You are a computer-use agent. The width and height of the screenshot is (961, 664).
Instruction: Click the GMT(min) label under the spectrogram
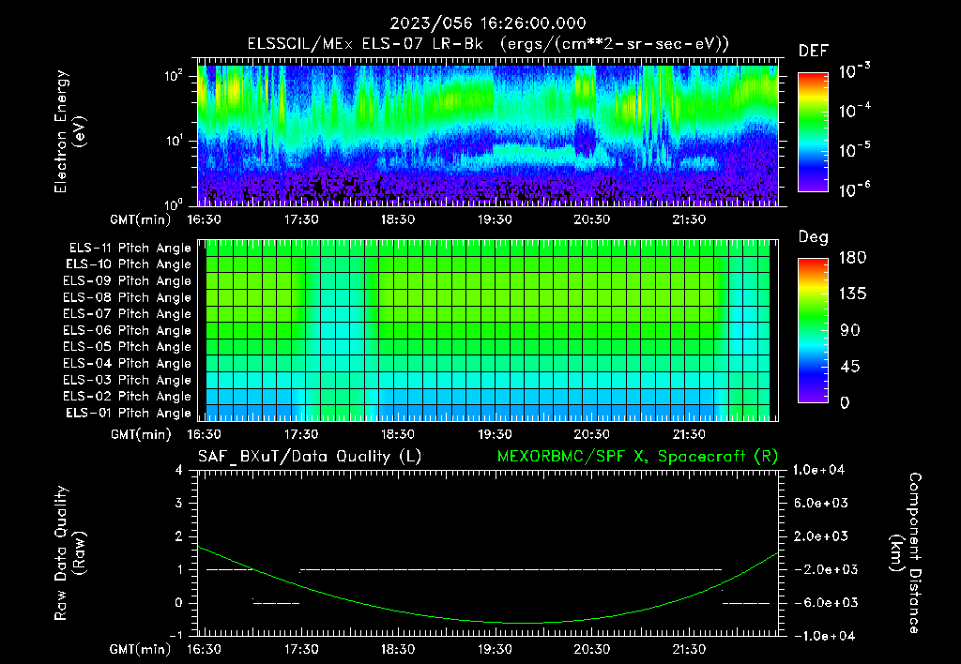[x=141, y=219]
